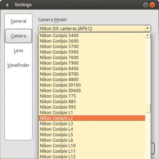
Task: Close the Settings window
Action: (x=152, y=5)
